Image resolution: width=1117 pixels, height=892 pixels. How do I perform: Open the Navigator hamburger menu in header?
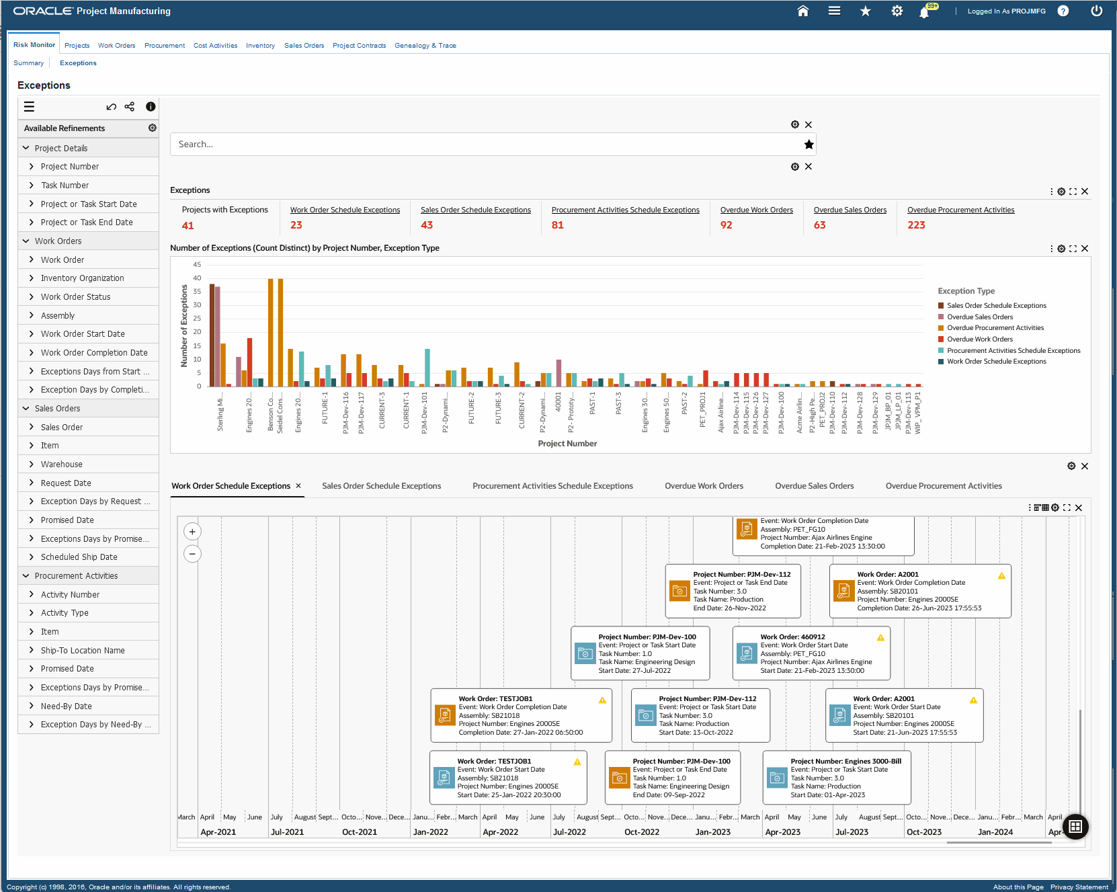pos(834,11)
